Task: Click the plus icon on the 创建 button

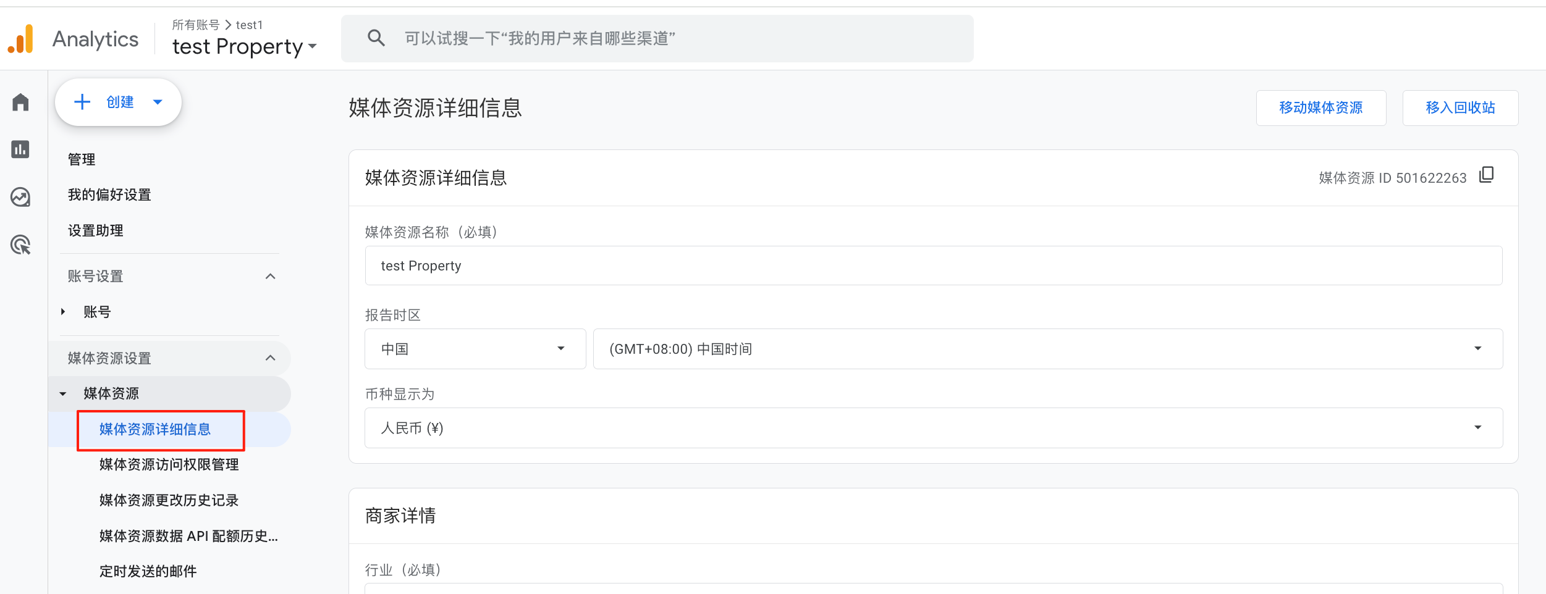Action: click(x=82, y=102)
